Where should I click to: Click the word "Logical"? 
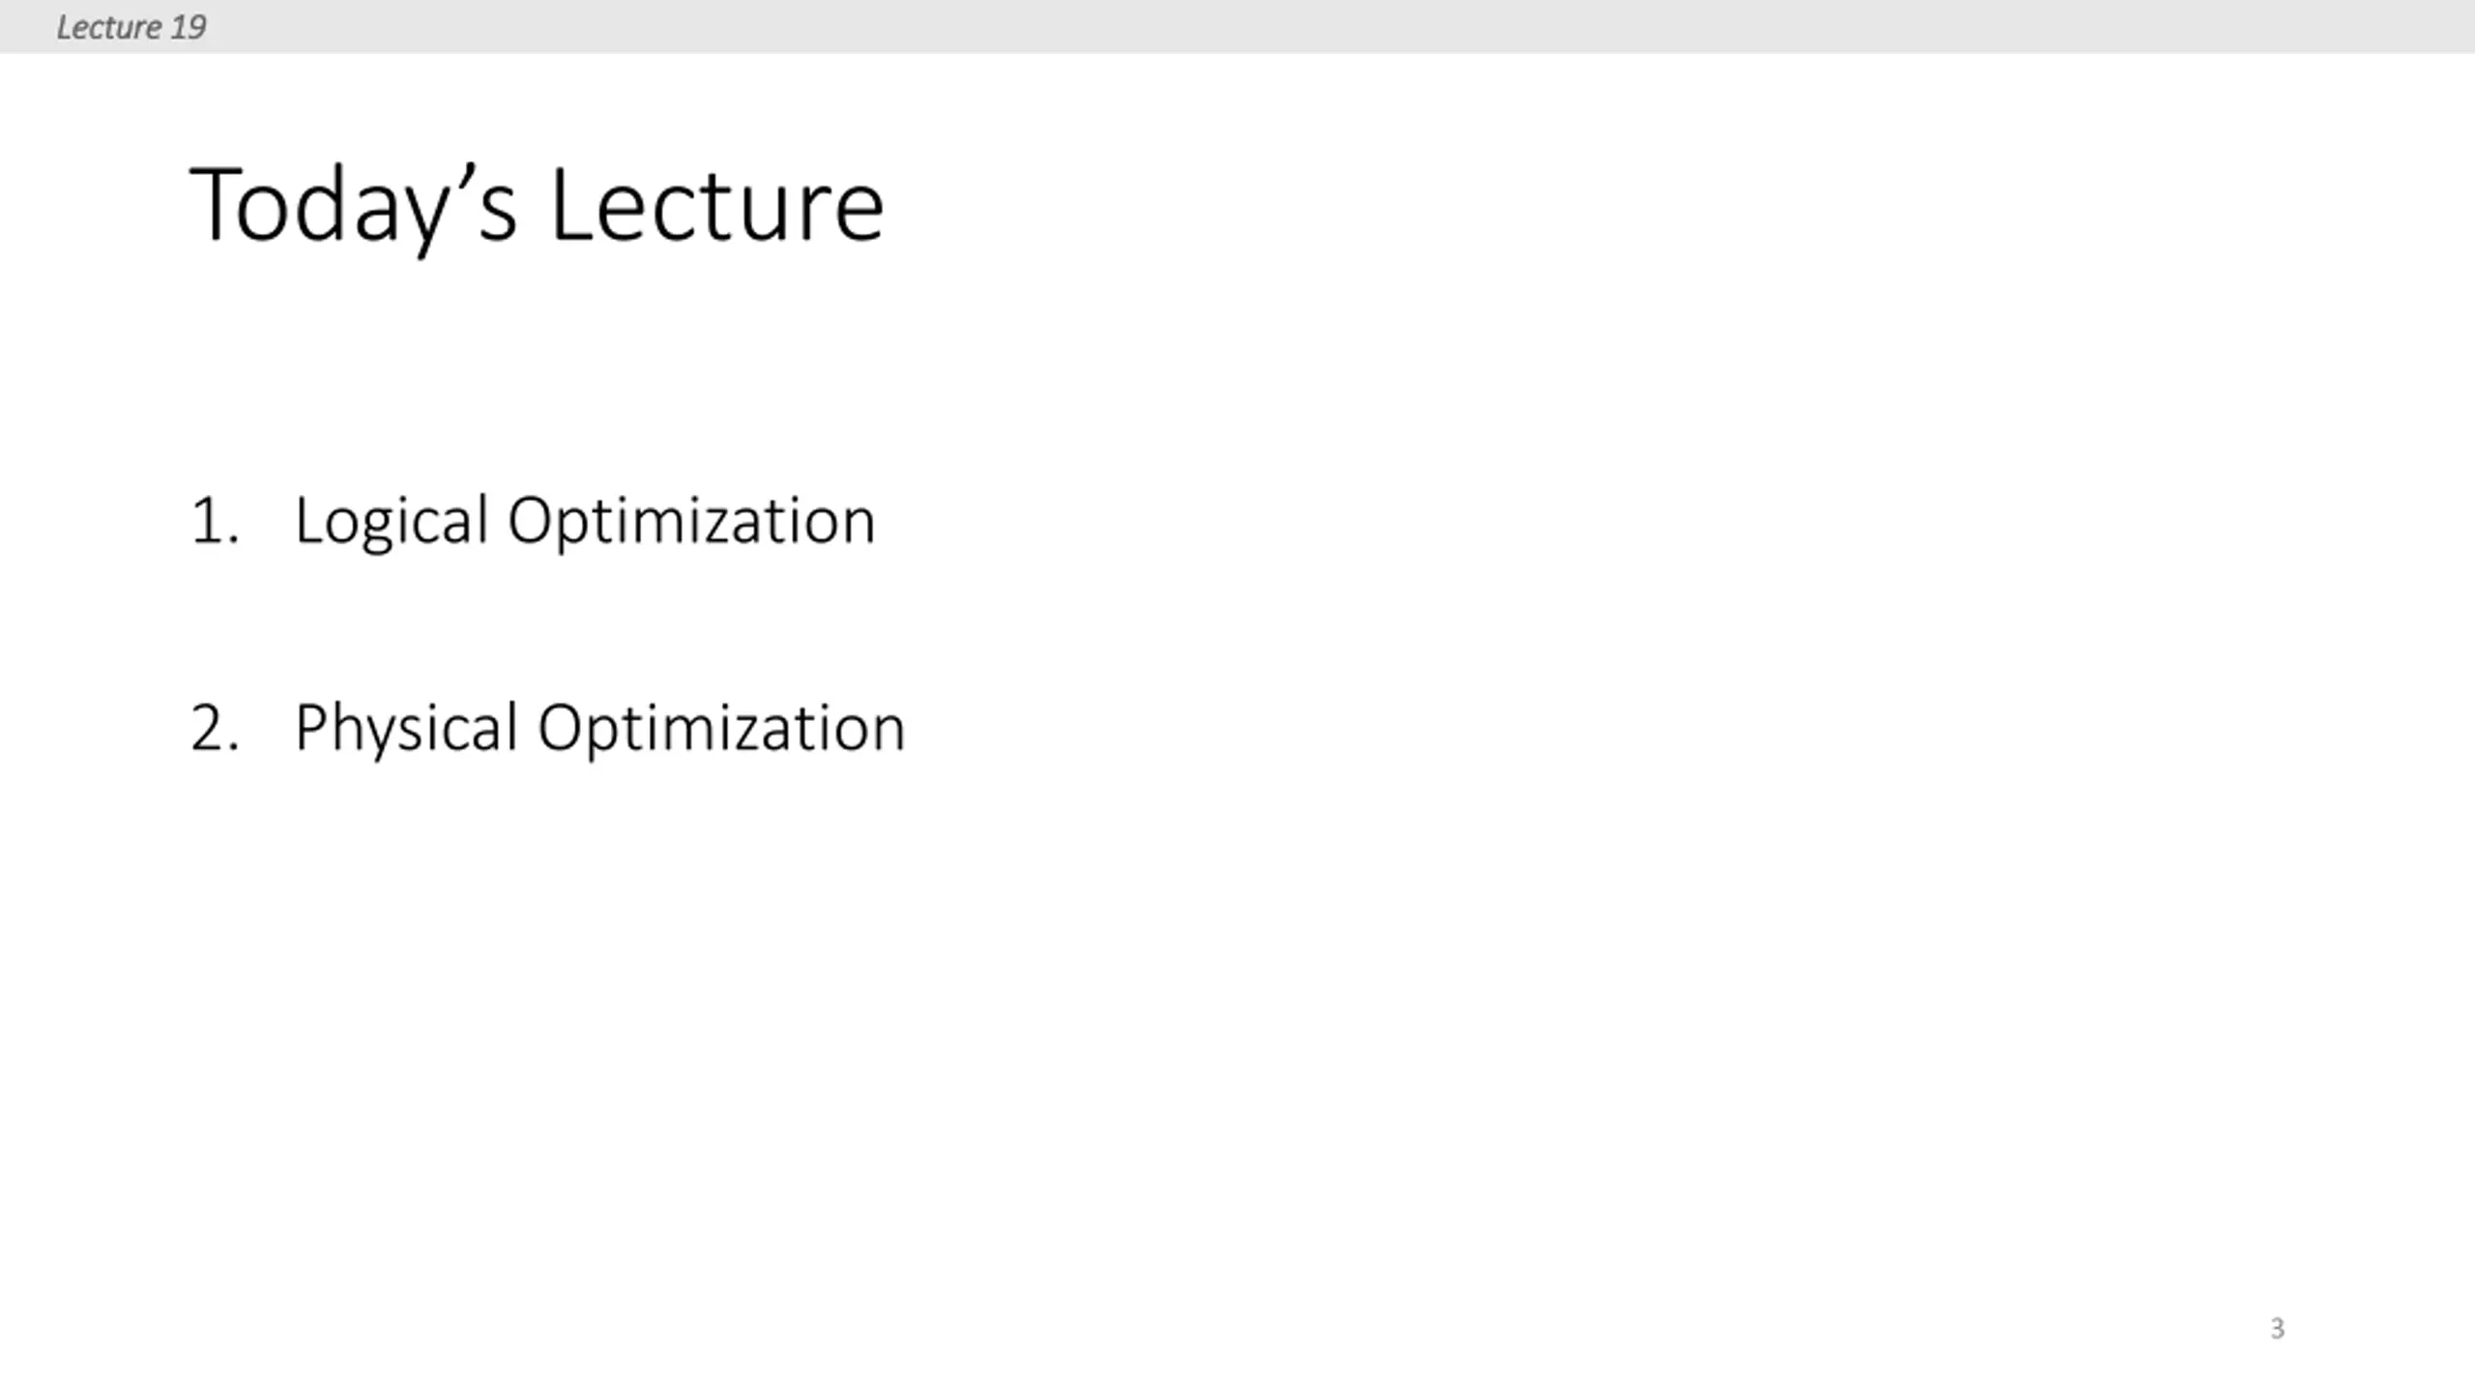pos(392,523)
